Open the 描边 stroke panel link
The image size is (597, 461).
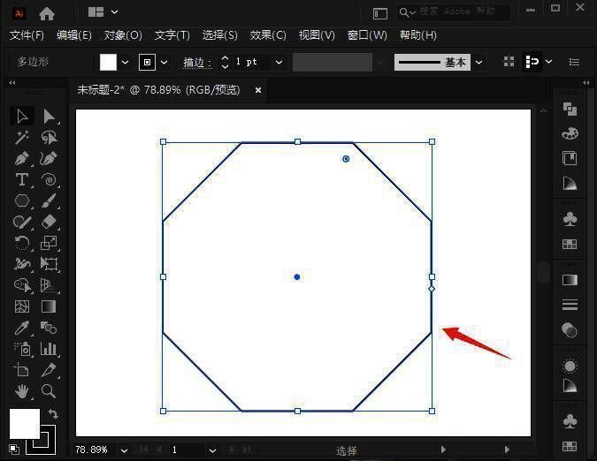197,63
